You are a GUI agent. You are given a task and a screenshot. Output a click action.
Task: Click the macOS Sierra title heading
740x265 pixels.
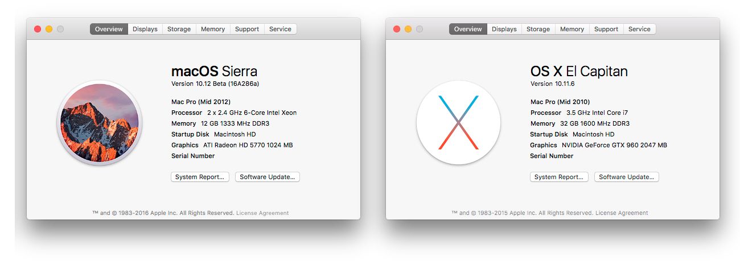214,72
